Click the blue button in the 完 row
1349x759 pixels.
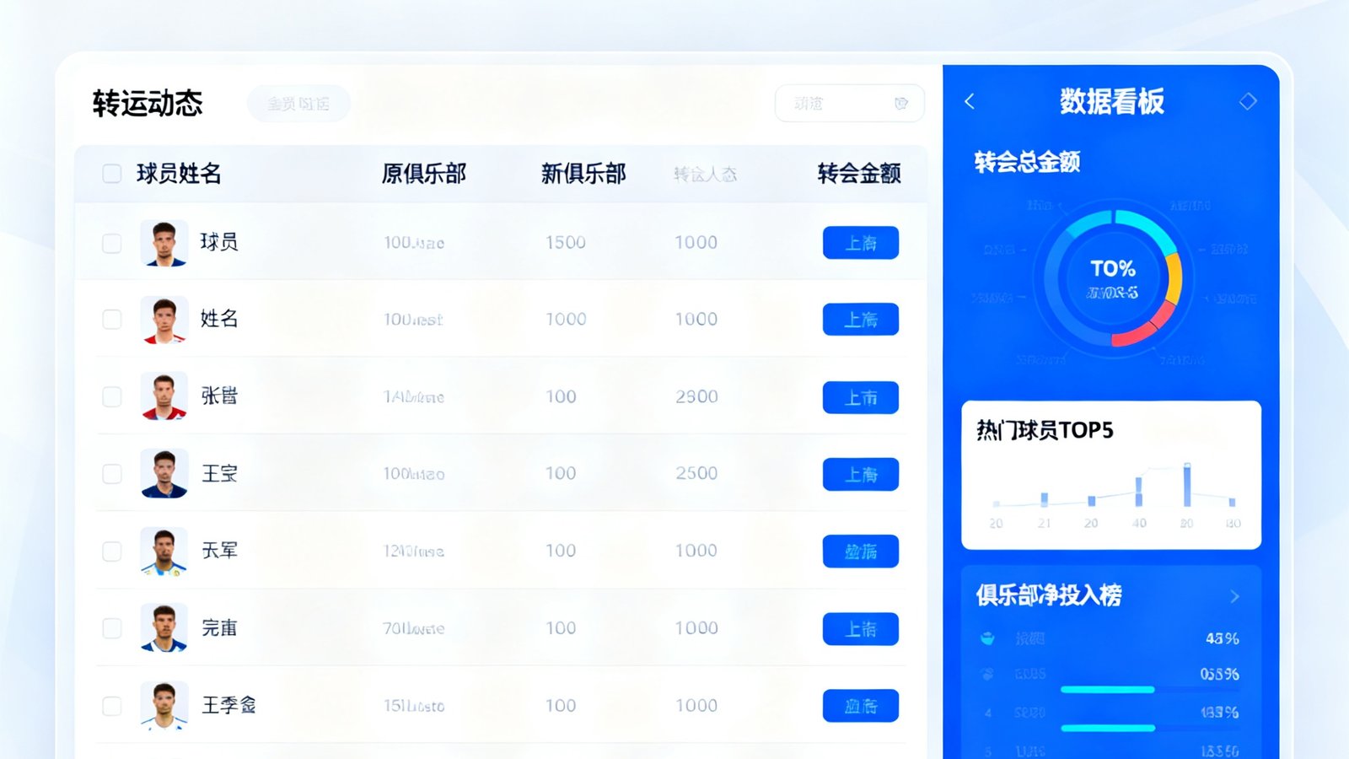click(861, 629)
